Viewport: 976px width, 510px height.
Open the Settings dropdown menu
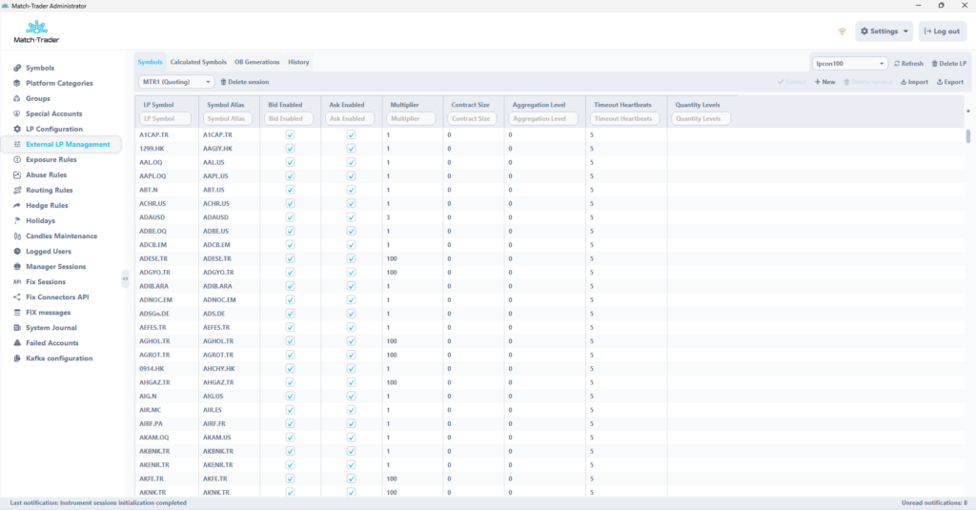point(884,31)
